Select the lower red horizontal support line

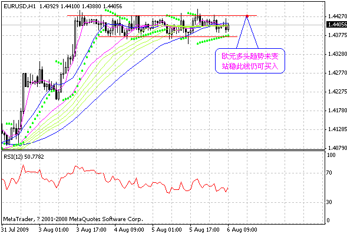[x=168, y=36]
